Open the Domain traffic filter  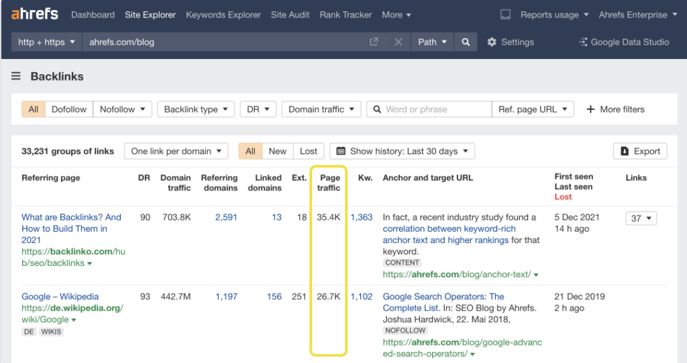coord(321,109)
